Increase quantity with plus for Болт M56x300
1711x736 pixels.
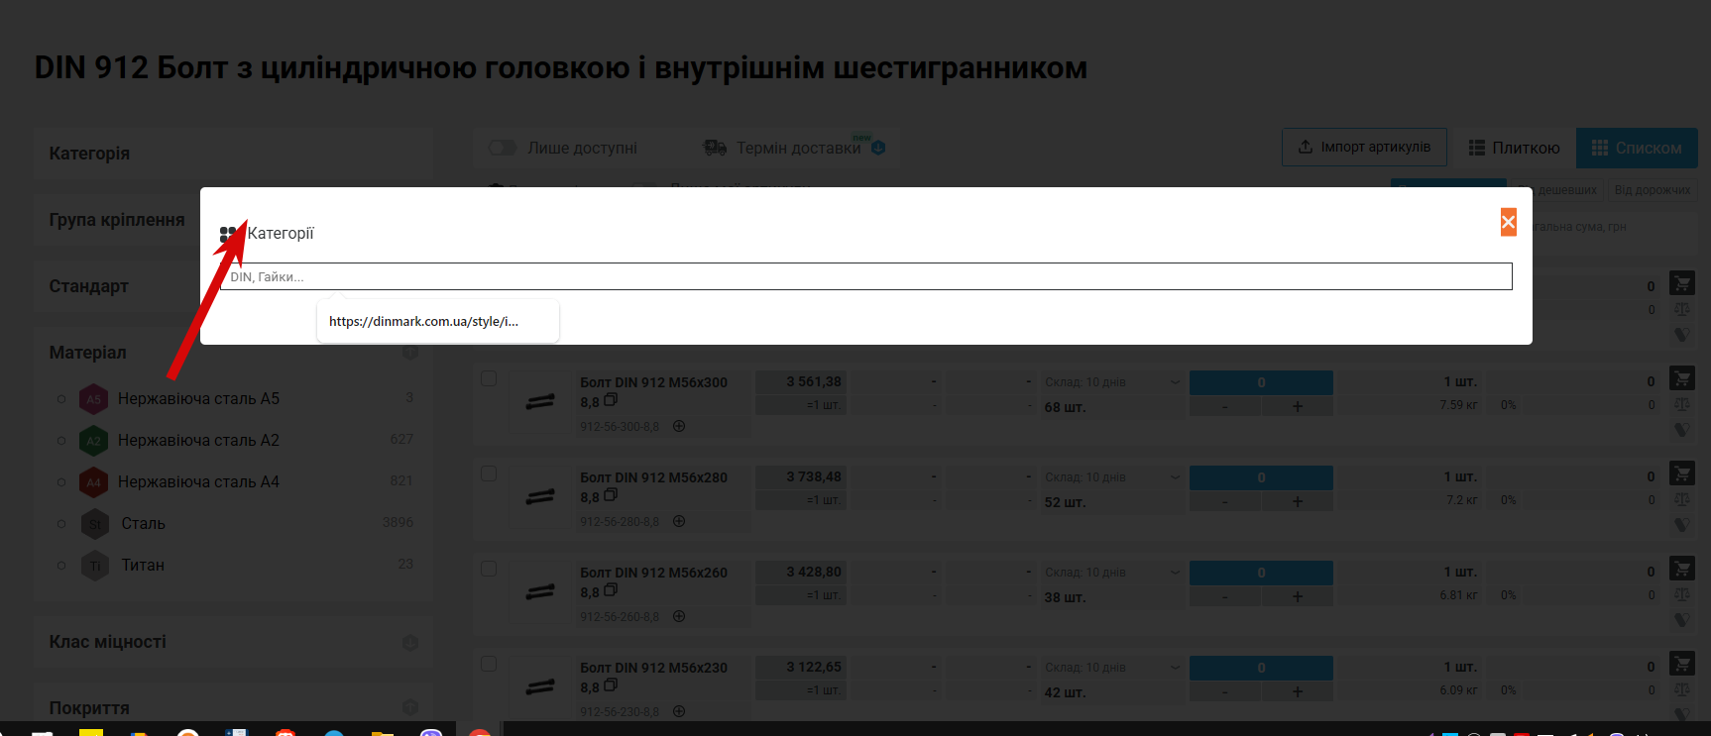point(1298,407)
